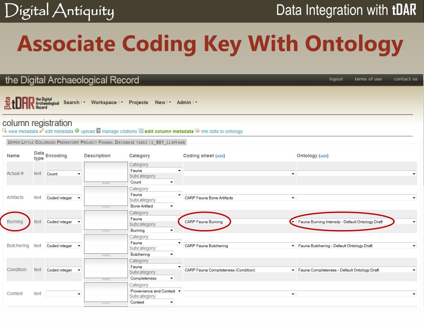Open the Butchering subcategory dropdown
This screenshot has height=335, width=424.
(152, 254)
